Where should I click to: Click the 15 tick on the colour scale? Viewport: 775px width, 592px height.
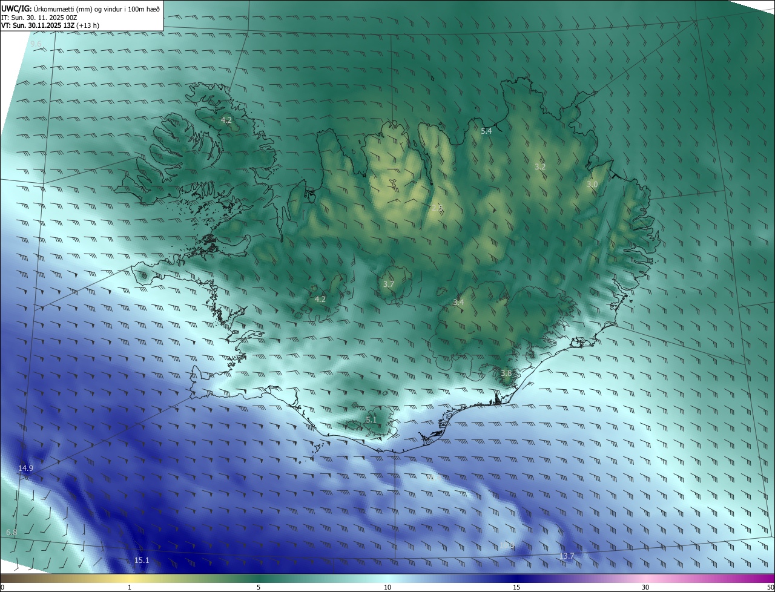[x=516, y=587]
